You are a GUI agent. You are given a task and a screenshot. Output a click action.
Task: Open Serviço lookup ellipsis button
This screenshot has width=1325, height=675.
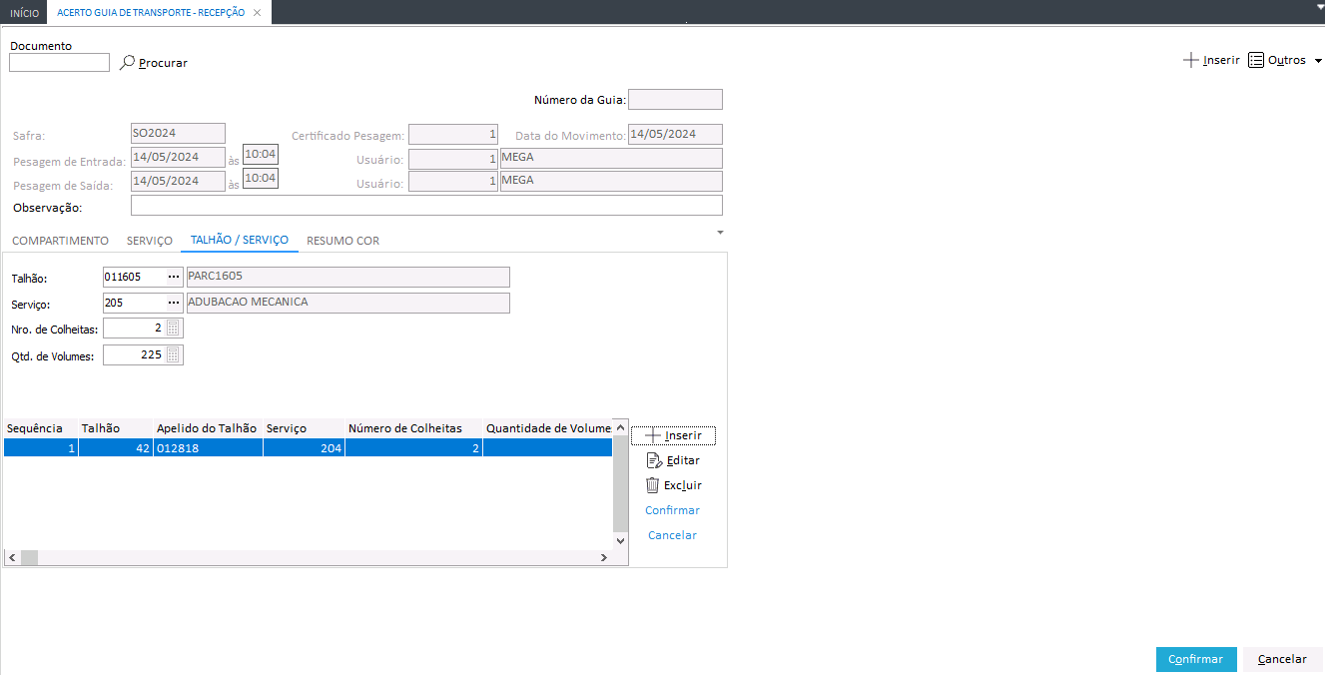pos(174,303)
